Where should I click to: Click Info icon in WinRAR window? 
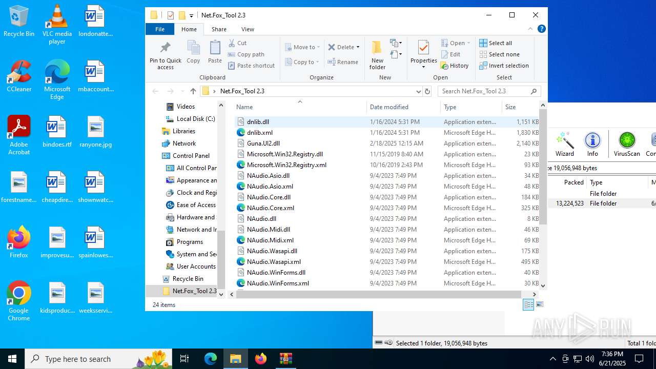click(592, 144)
